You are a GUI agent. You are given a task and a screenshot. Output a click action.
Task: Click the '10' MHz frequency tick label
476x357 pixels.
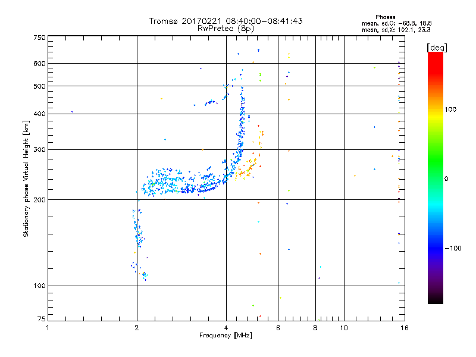pos(344,328)
